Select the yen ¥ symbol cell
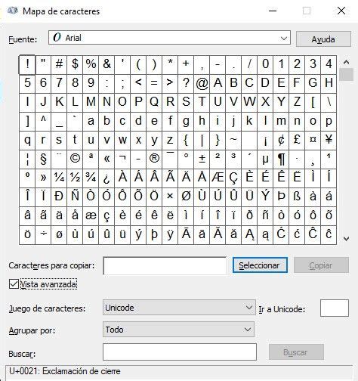Image resolution: width=358 pixels, height=381 pixels. click(x=329, y=140)
